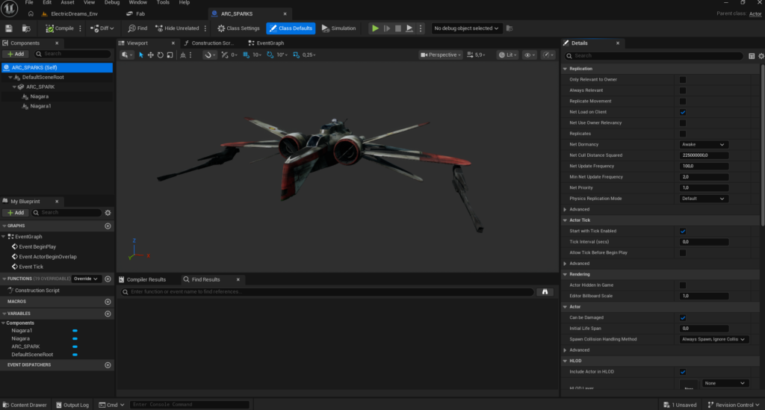The image size is (765, 410).
Task: Toggle Replicate Movement checkbox
Action: point(683,102)
